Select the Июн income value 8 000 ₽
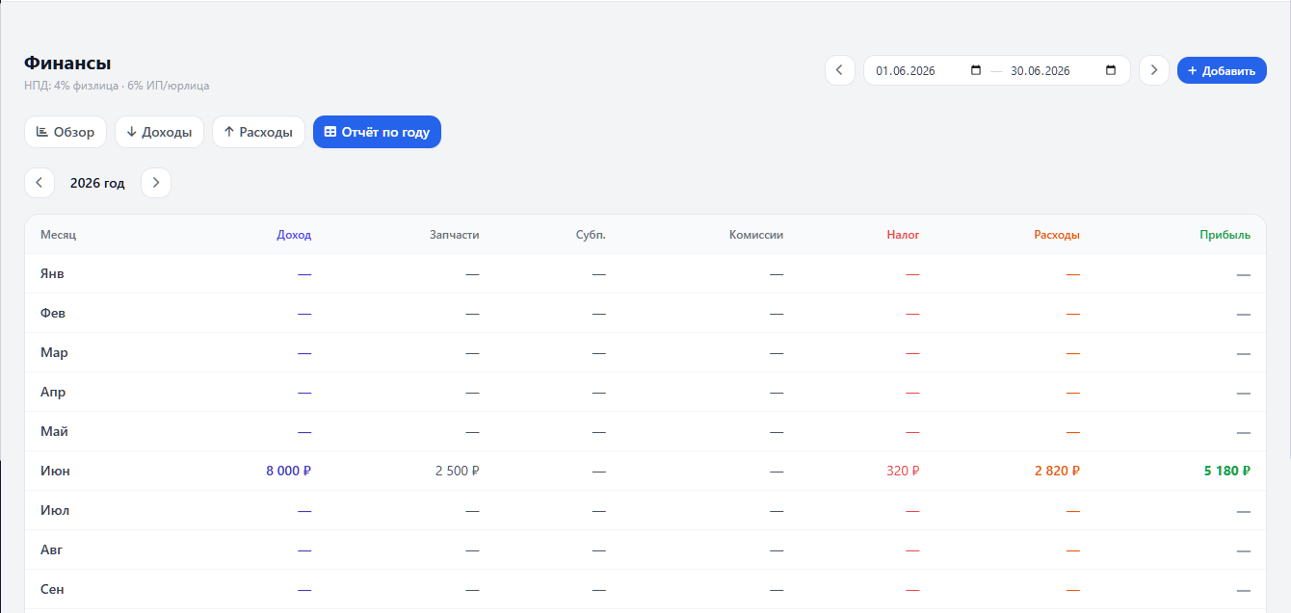 [289, 472]
